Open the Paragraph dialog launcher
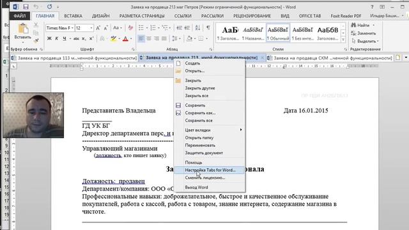This screenshot has width=409, height=230. [211, 49]
